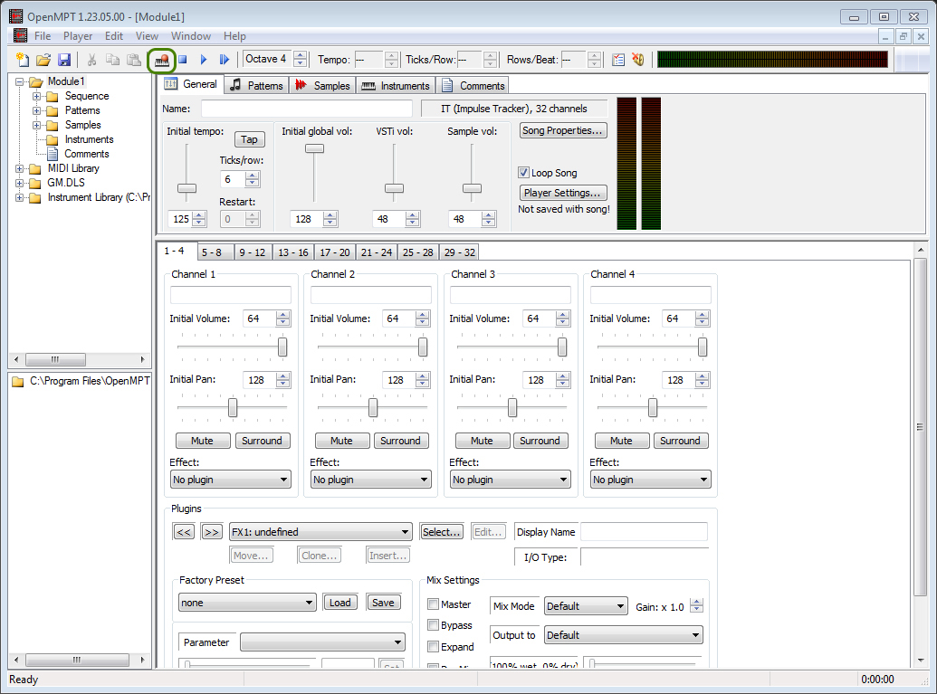This screenshot has height=694, width=937.
Task: Click the Sequence folder icon in tree
Action: coord(53,97)
